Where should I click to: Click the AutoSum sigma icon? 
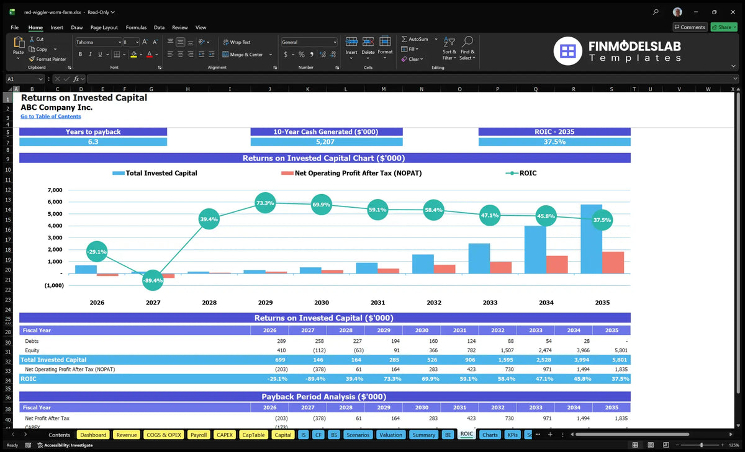point(404,39)
